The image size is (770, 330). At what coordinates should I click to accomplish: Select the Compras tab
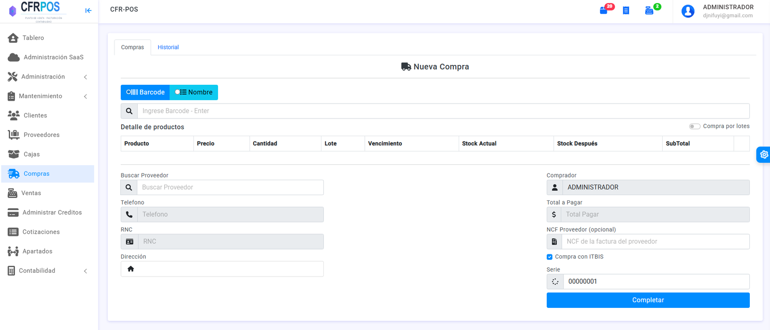[x=132, y=47]
